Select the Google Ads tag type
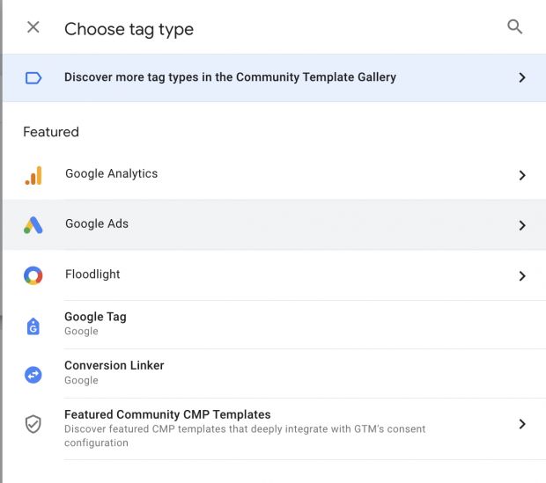This screenshot has width=546, height=483. point(275,225)
